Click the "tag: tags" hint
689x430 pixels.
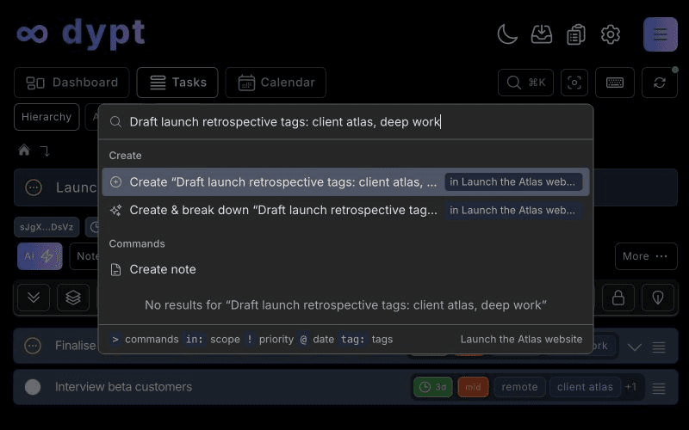(x=366, y=339)
